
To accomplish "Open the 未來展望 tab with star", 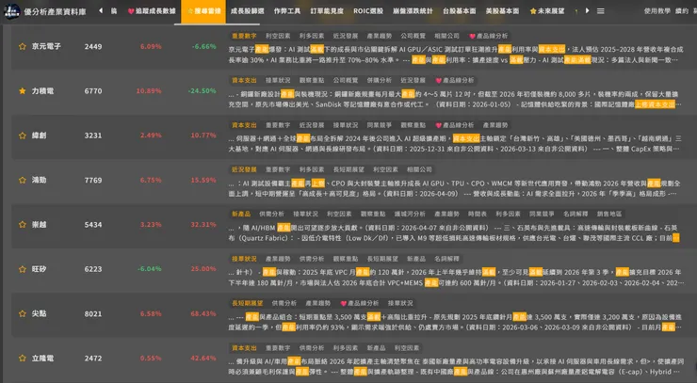I will 546,11.
